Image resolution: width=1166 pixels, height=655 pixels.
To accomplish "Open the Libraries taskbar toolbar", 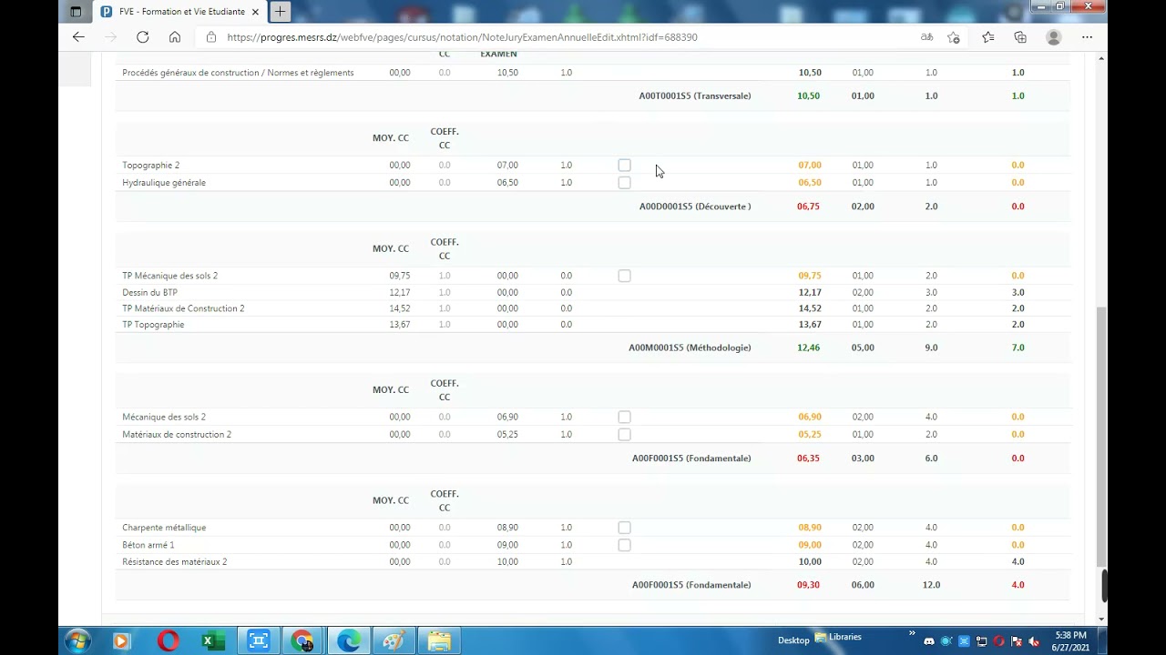I will (838, 637).
